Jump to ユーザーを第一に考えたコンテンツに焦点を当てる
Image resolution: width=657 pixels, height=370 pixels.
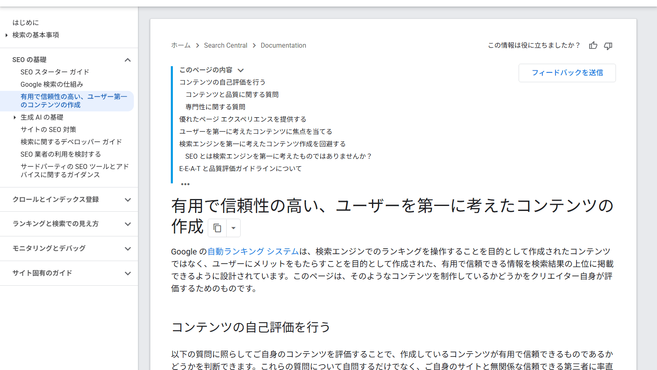click(256, 132)
